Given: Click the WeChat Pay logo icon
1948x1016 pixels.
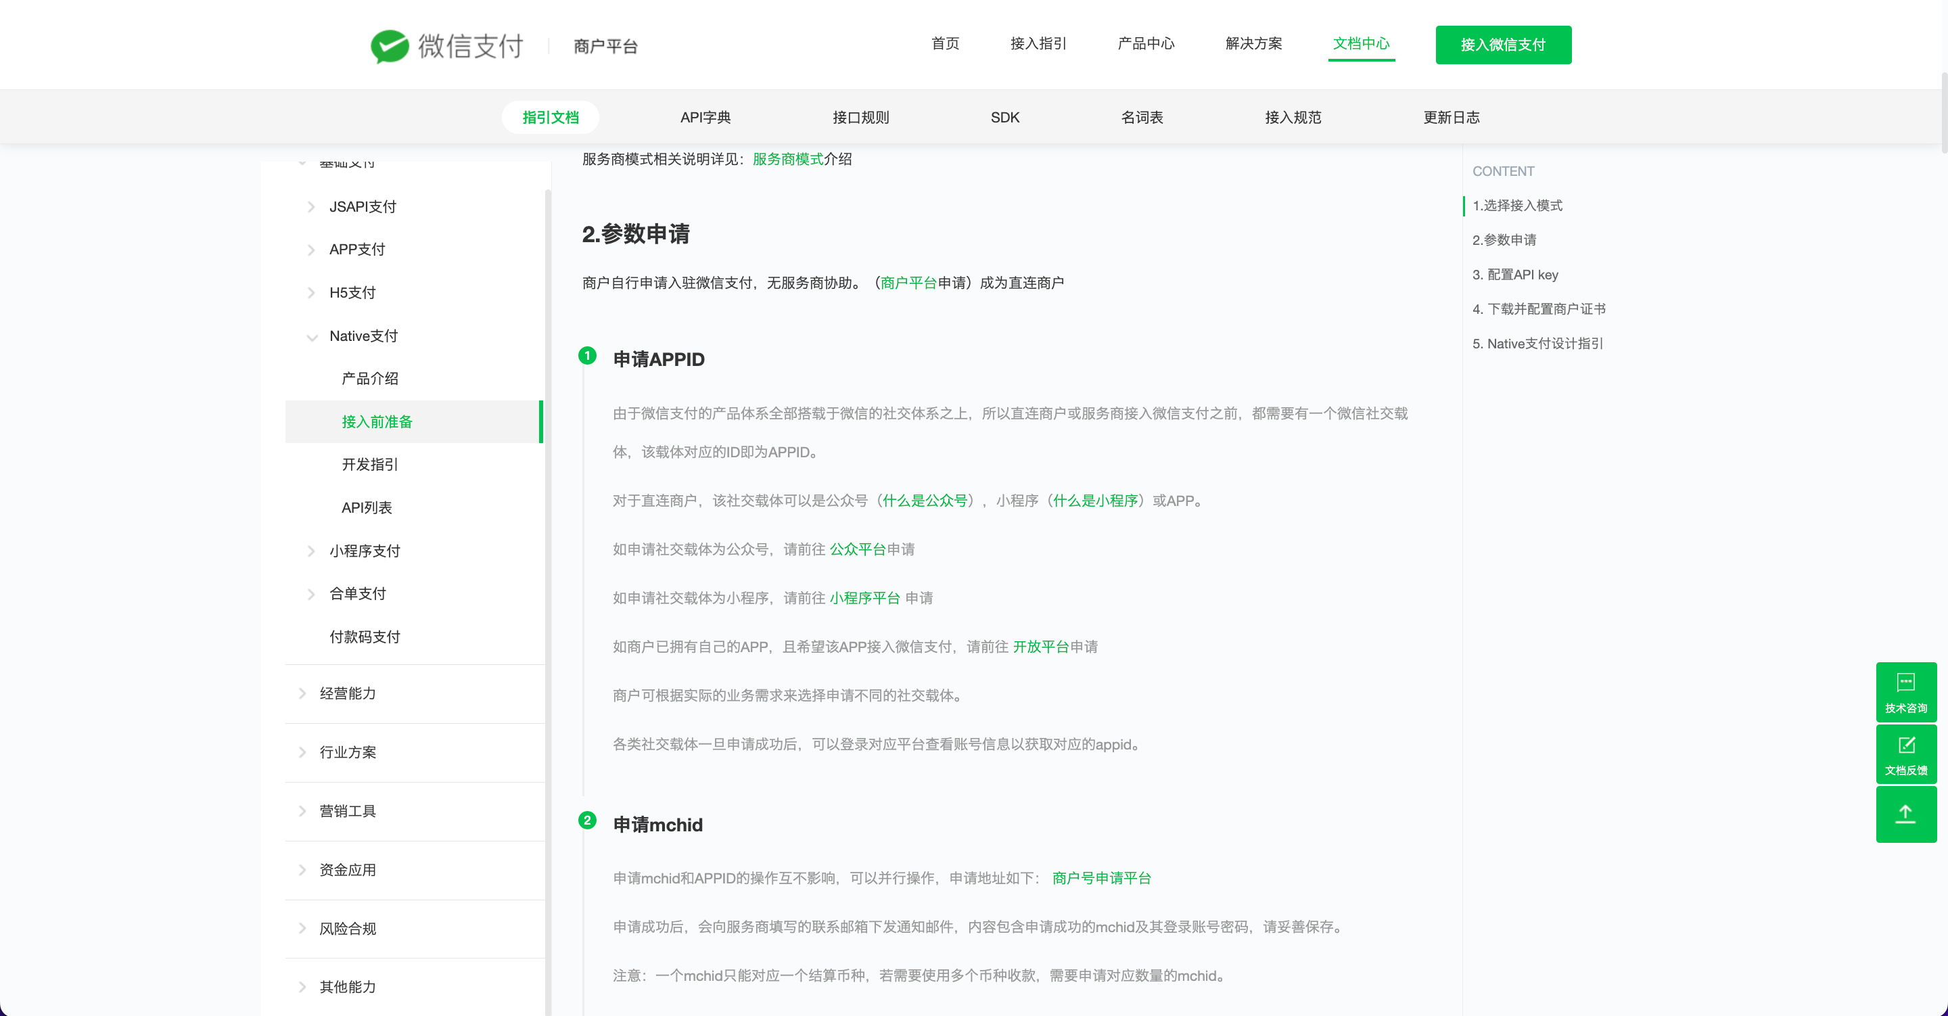Looking at the screenshot, I should (x=390, y=46).
